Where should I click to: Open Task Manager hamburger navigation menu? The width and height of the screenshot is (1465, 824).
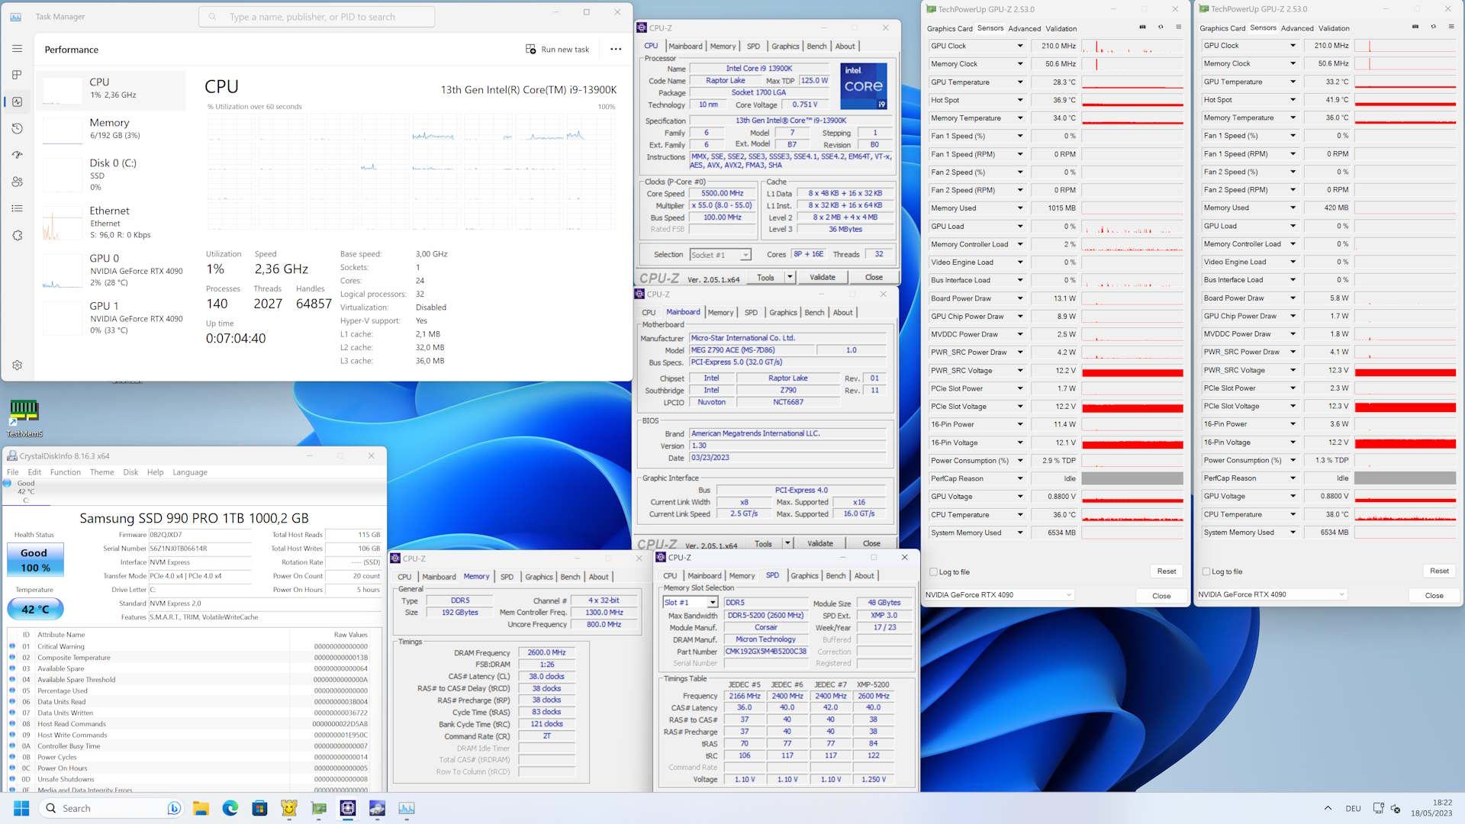point(17,48)
